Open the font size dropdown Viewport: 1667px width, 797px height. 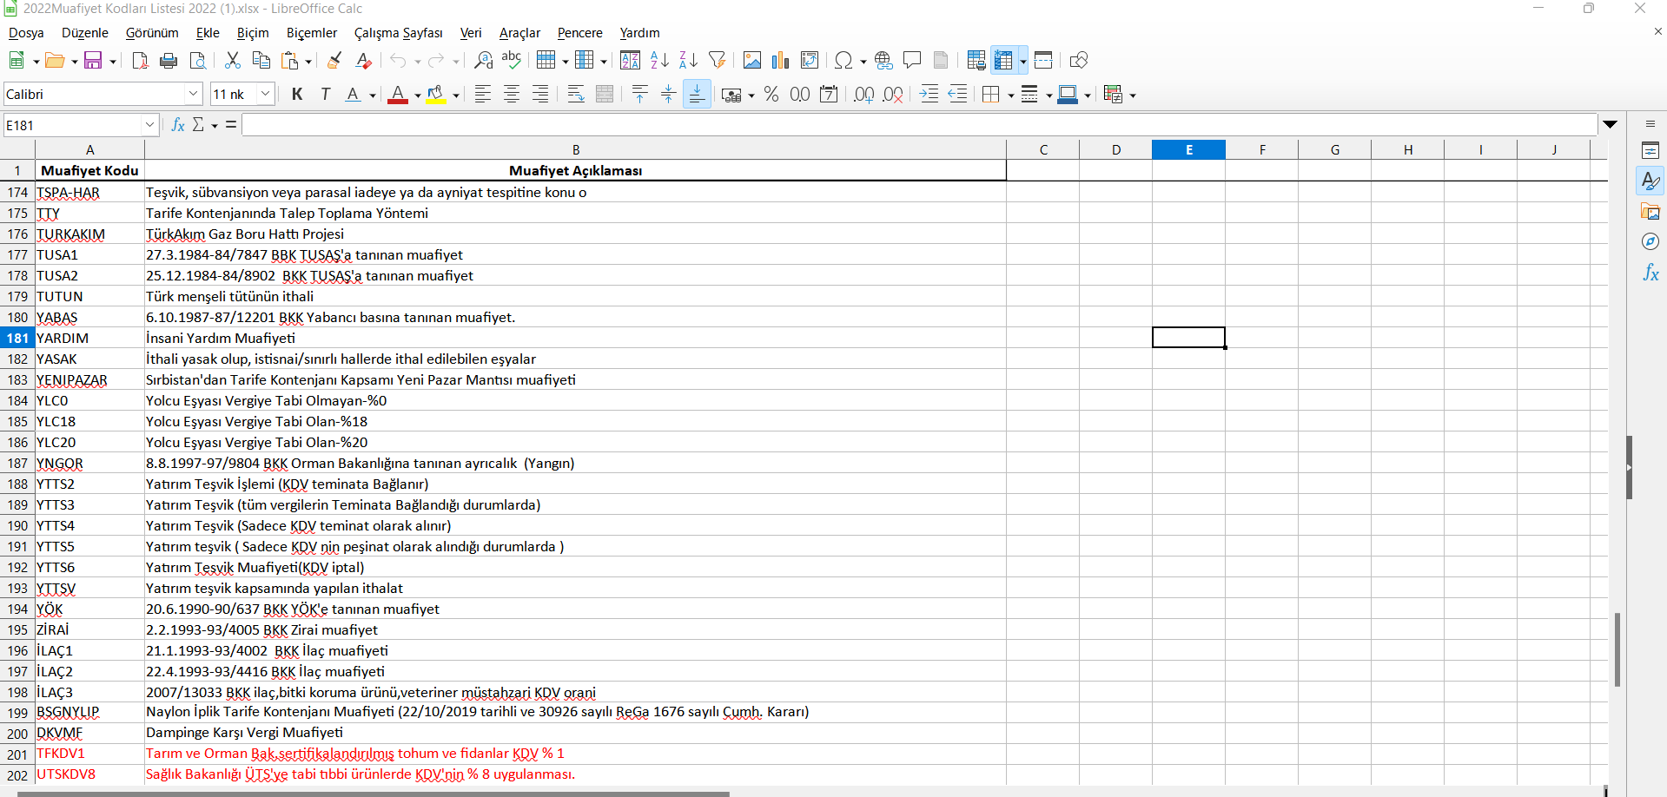click(266, 94)
